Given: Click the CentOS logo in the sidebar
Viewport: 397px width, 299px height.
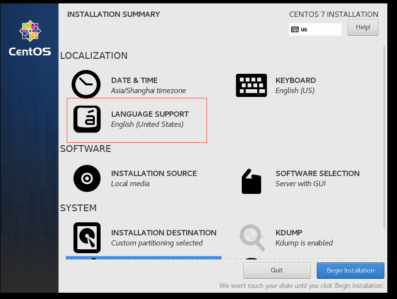Looking at the screenshot, I should (30, 38).
